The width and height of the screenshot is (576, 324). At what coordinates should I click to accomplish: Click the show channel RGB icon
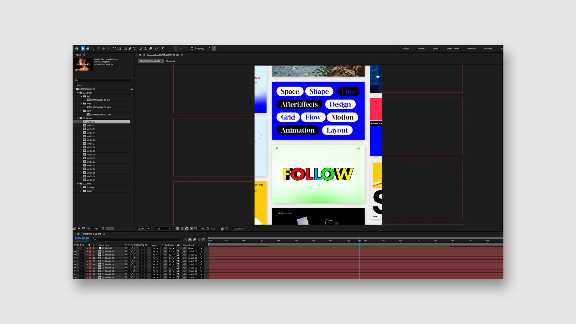coord(203,229)
